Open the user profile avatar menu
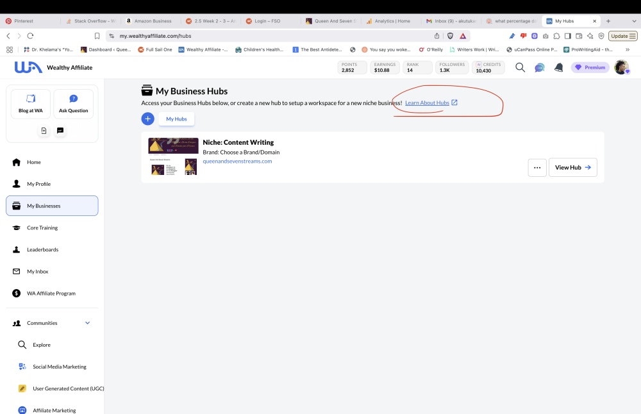 pyautogui.click(x=622, y=67)
